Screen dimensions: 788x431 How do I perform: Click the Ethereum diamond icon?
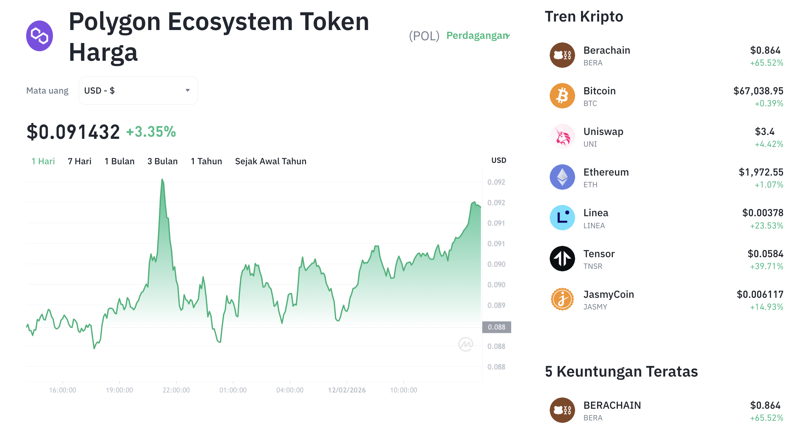click(x=562, y=177)
